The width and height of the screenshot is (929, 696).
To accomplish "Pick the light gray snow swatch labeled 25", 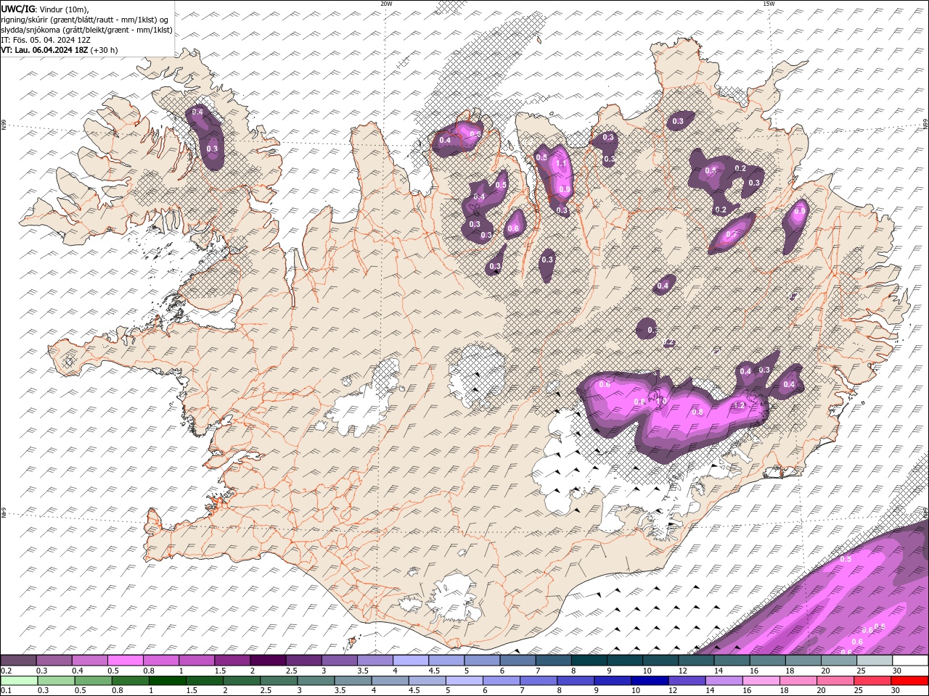I will click(x=874, y=660).
